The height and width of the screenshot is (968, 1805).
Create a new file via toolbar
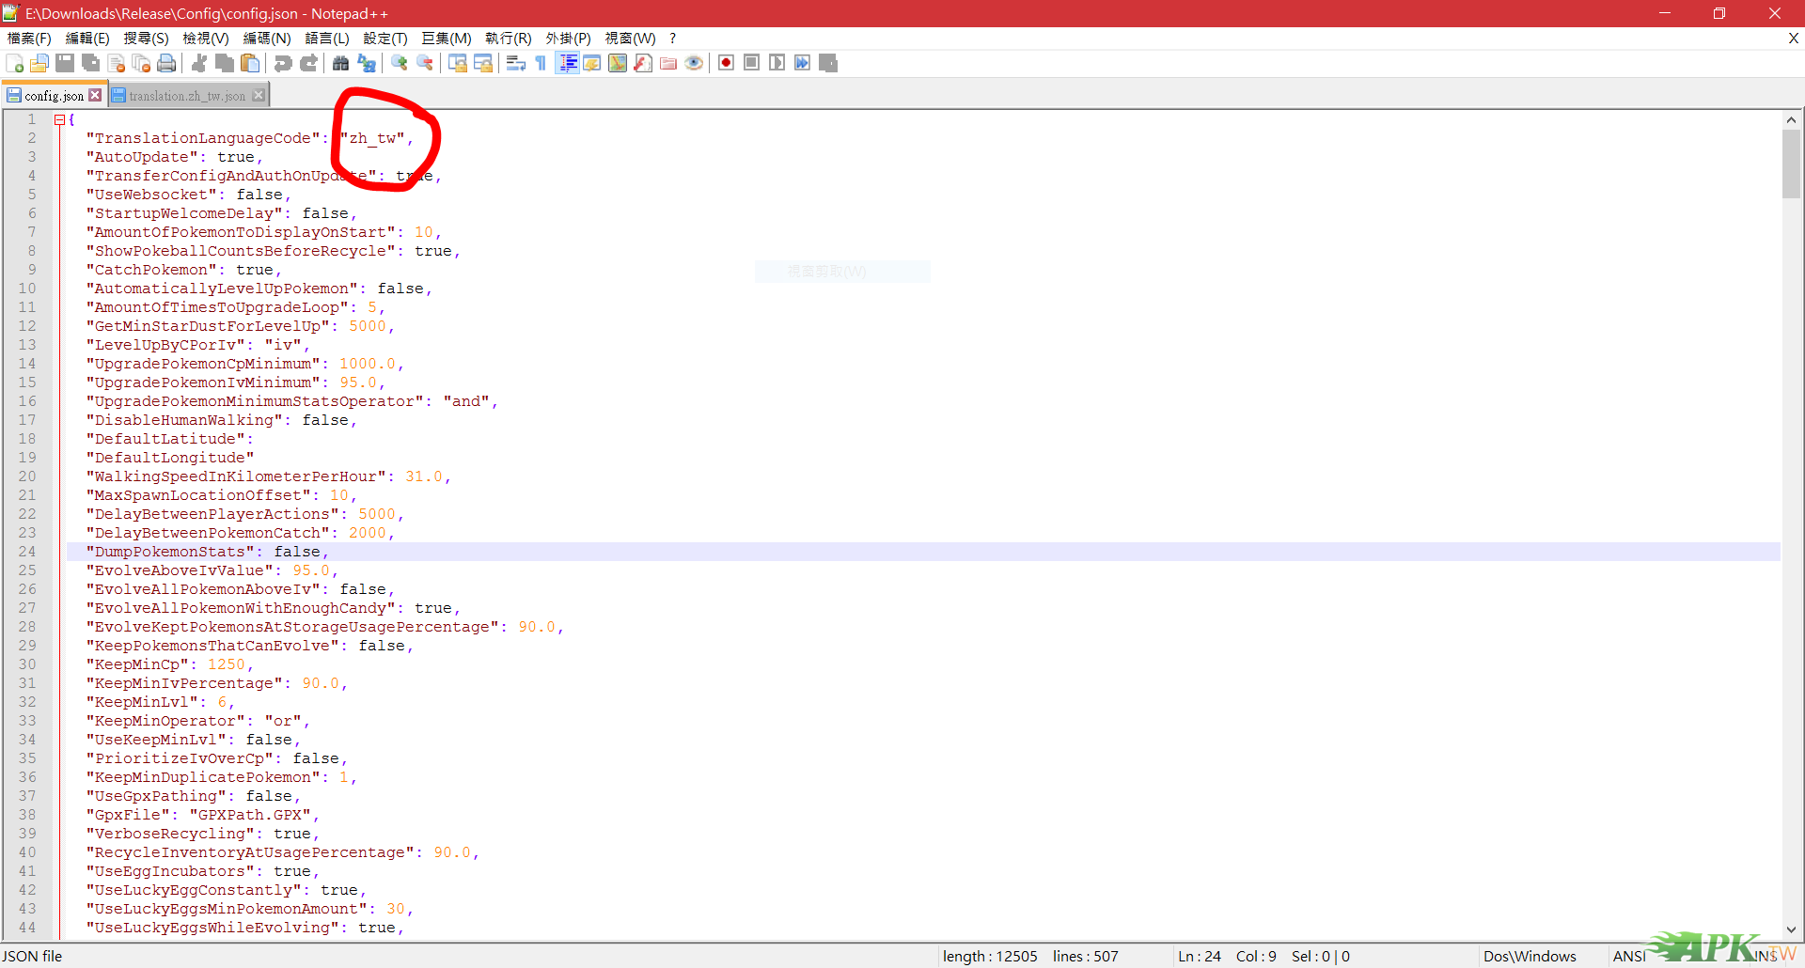pyautogui.click(x=15, y=63)
